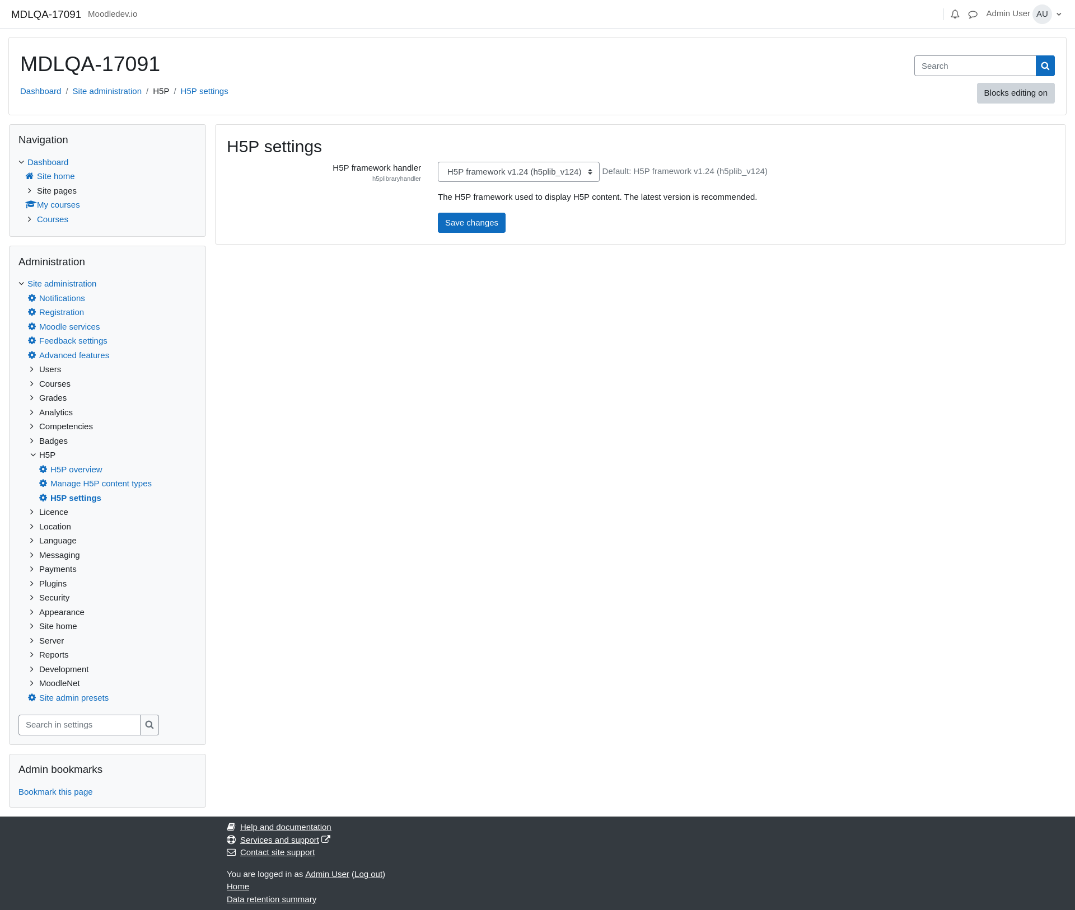Screen dimensions: 1075x910
Task: Click the lifebuoy icon beside Services and support
Action: [x=231, y=840]
